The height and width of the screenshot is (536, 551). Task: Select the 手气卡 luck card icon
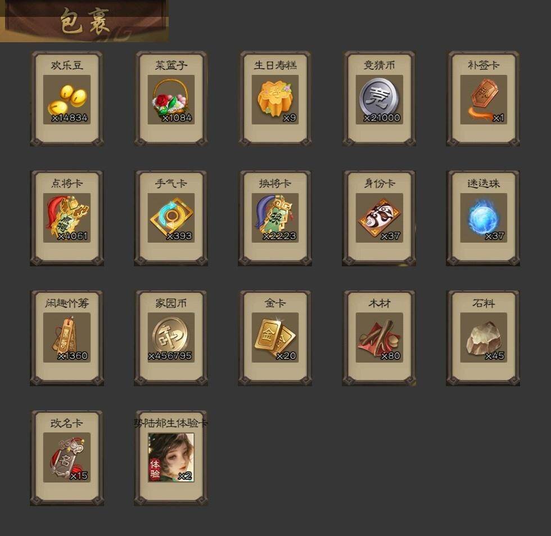point(171,218)
